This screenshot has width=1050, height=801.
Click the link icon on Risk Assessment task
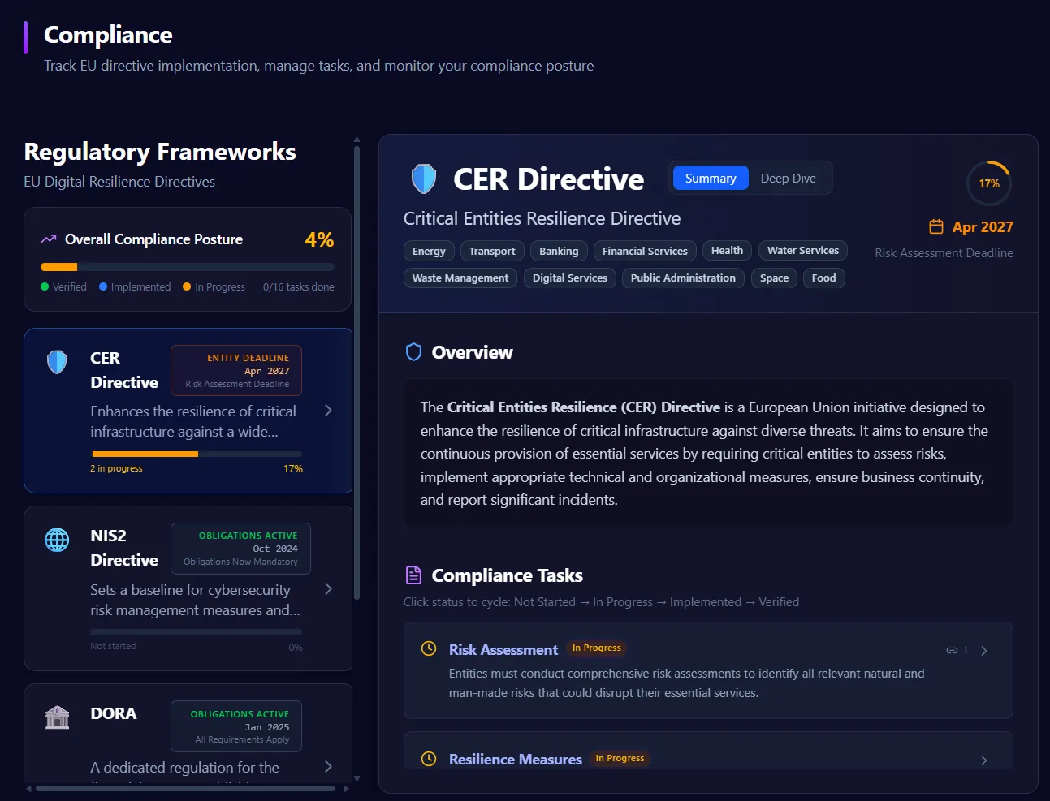pos(952,651)
